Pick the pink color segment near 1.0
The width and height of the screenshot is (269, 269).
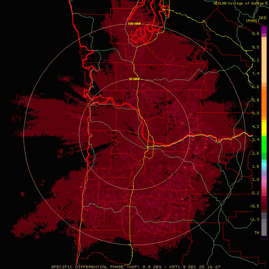[264, 181]
